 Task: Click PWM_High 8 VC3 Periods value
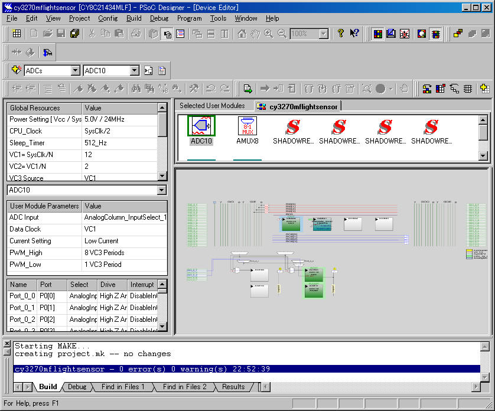point(125,253)
